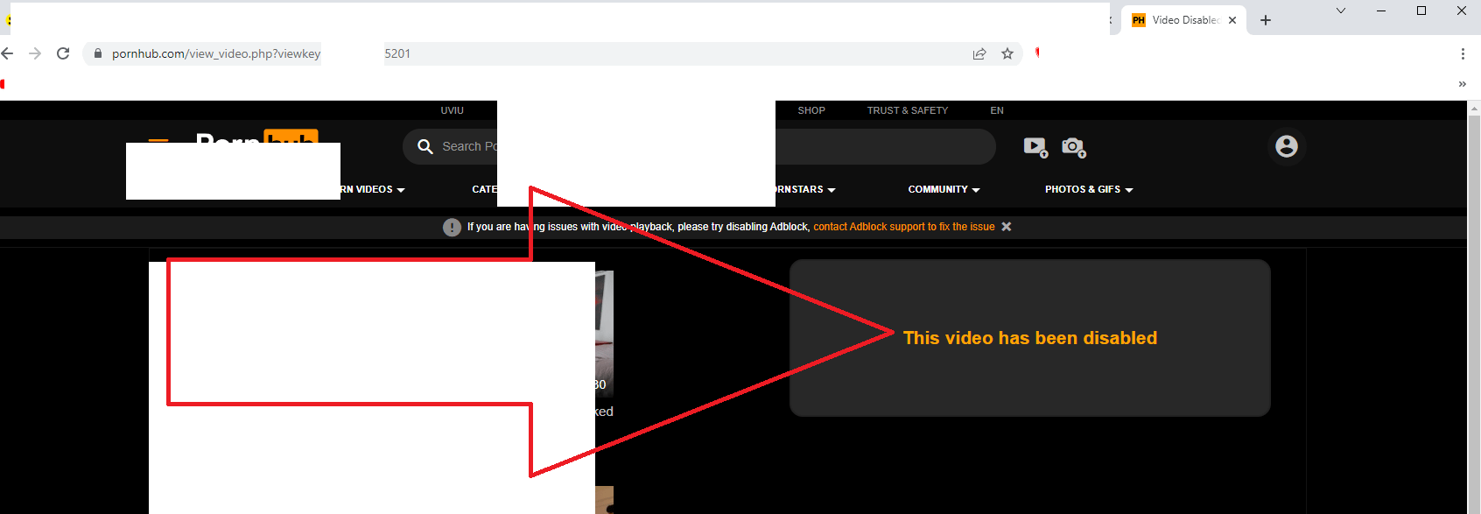Expand the PHOTOS & GIFS dropdown menu

click(x=1089, y=189)
